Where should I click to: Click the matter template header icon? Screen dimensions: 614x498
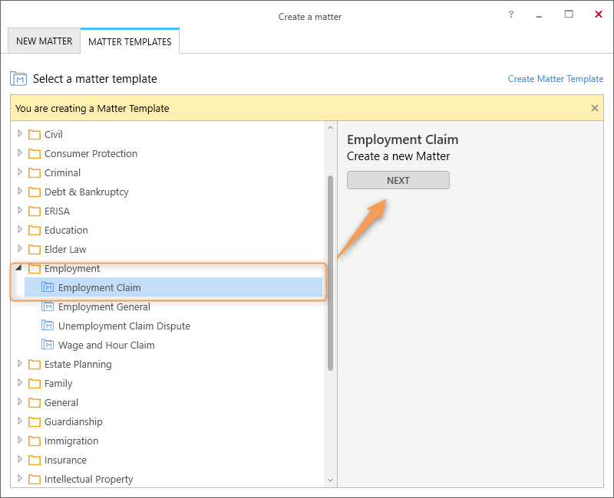18,79
